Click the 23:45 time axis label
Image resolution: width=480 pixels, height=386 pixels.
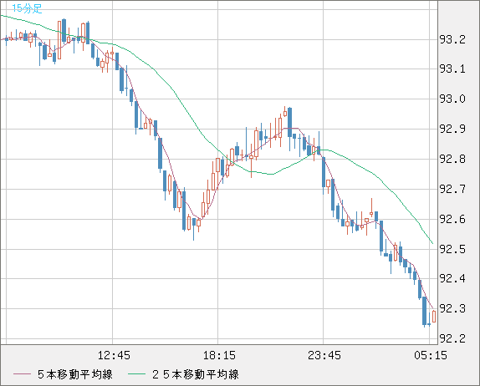pyautogui.click(x=324, y=355)
